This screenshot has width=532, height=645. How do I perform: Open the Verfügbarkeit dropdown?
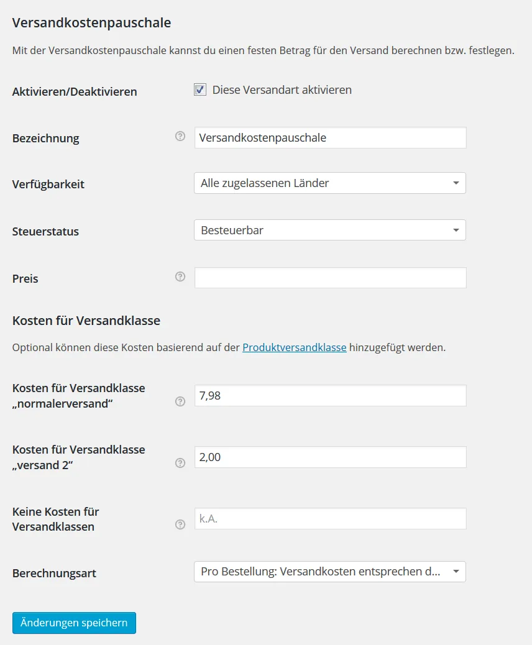click(330, 183)
